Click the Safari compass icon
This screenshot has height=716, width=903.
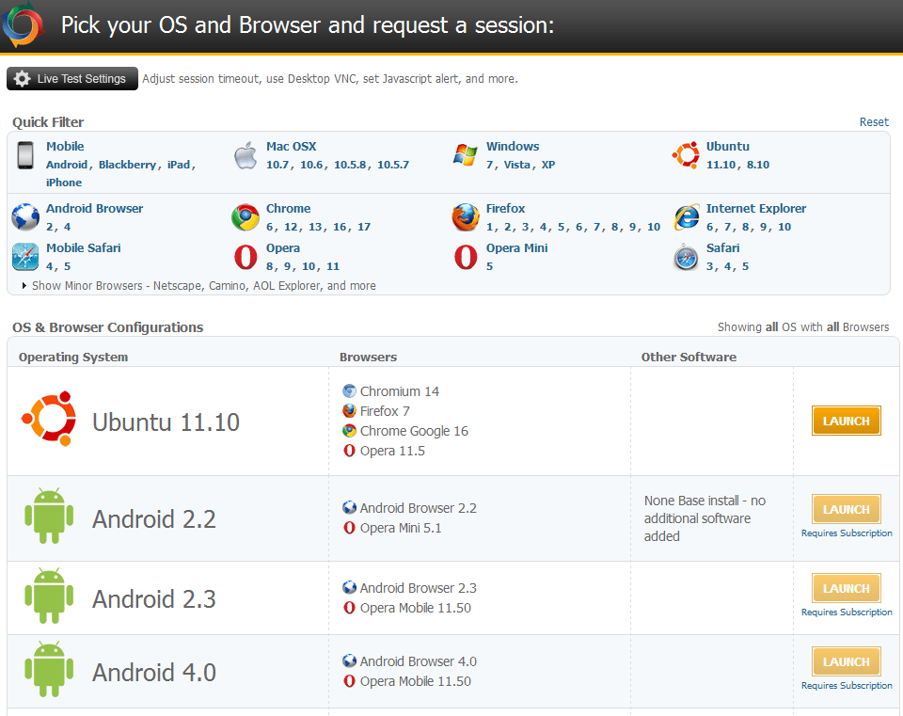pos(686,257)
